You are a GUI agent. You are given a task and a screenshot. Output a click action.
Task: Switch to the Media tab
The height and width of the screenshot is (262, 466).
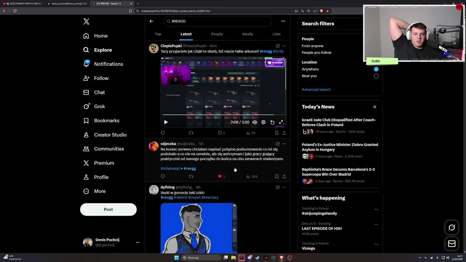pos(248,34)
